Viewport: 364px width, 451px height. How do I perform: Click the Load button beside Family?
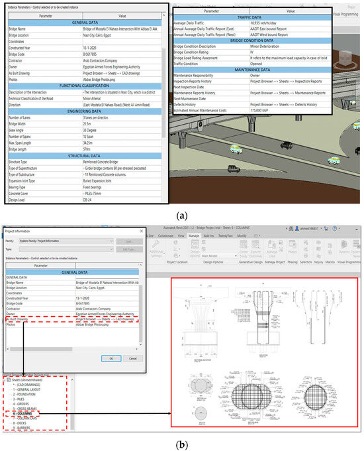[130, 241]
